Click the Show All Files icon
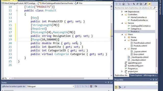163x91 pixels. coord(141,4)
